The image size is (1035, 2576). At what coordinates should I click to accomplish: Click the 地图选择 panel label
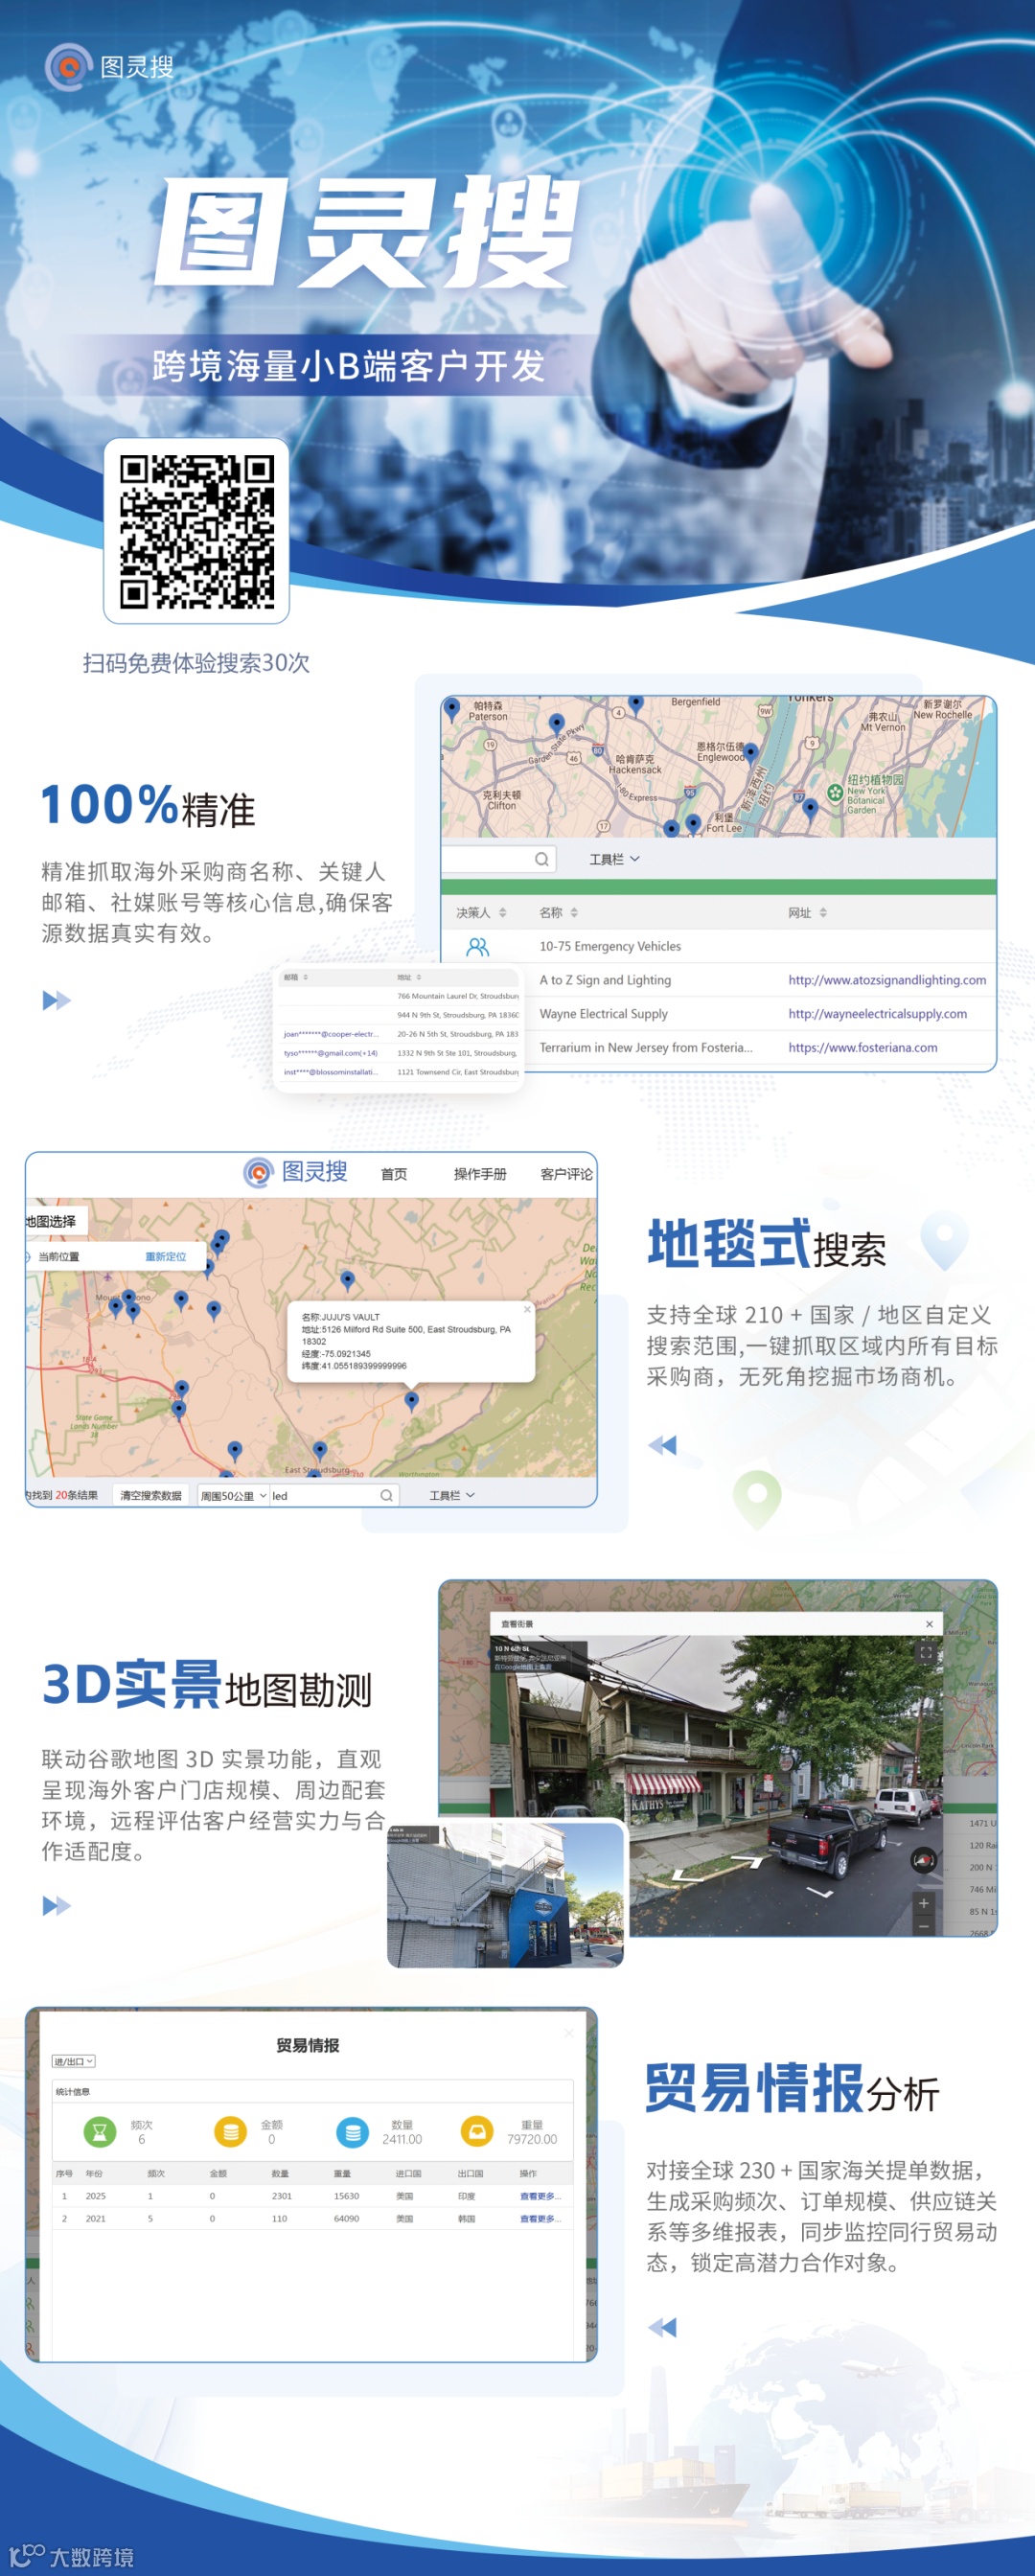point(54,1221)
